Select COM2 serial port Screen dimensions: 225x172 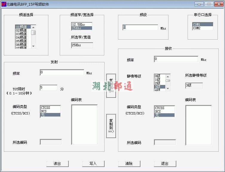[x=203, y=28]
